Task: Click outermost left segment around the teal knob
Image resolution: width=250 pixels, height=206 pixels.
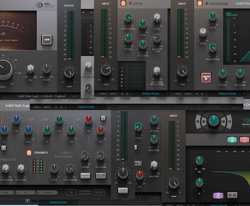Action: [x=197, y=121]
